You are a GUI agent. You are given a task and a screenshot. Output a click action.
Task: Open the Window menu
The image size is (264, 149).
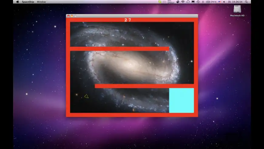tap(41, 2)
